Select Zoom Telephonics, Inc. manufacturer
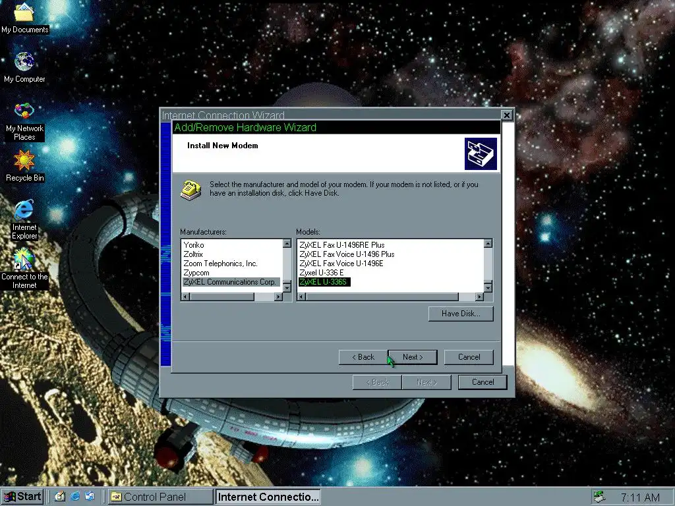675x506 pixels. tap(220, 264)
